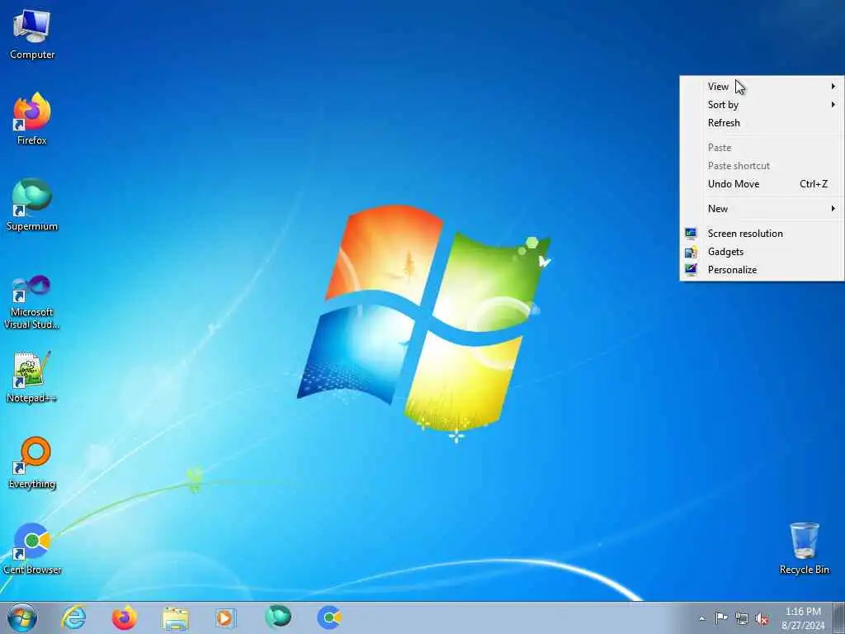The width and height of the screenshot is (845, 634).
Task: Click the Screen resolution monitor icon
Action: 691,234
